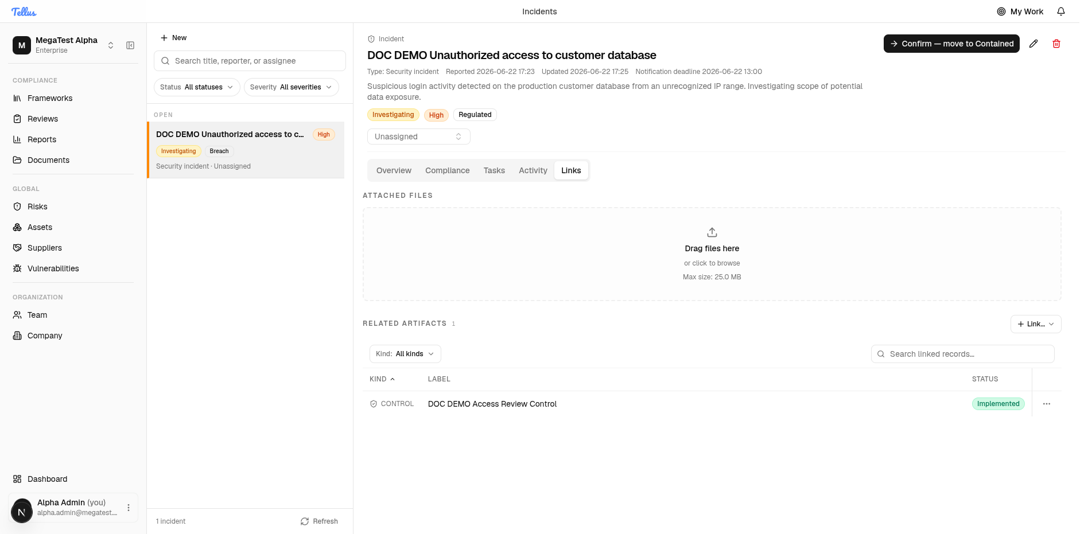The image size is (1088, 534).
Task: Focus the Search linked records field
Action: (963, 354)
